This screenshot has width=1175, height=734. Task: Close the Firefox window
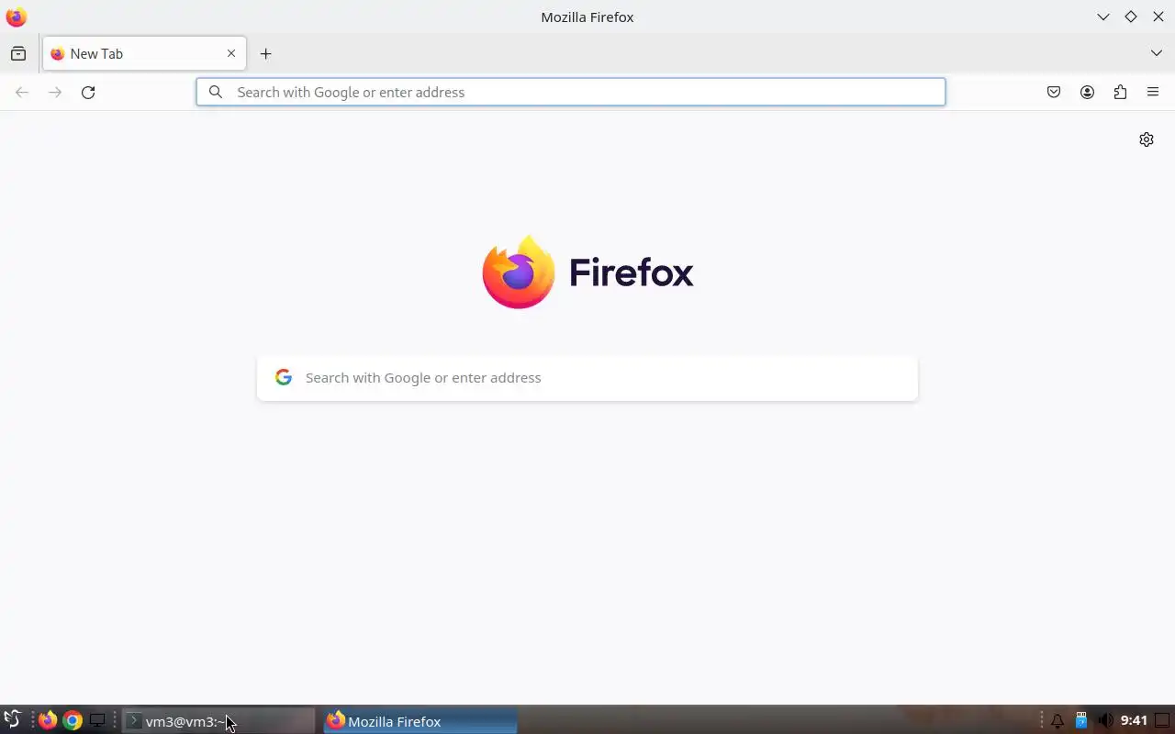tap(1158, 17)
